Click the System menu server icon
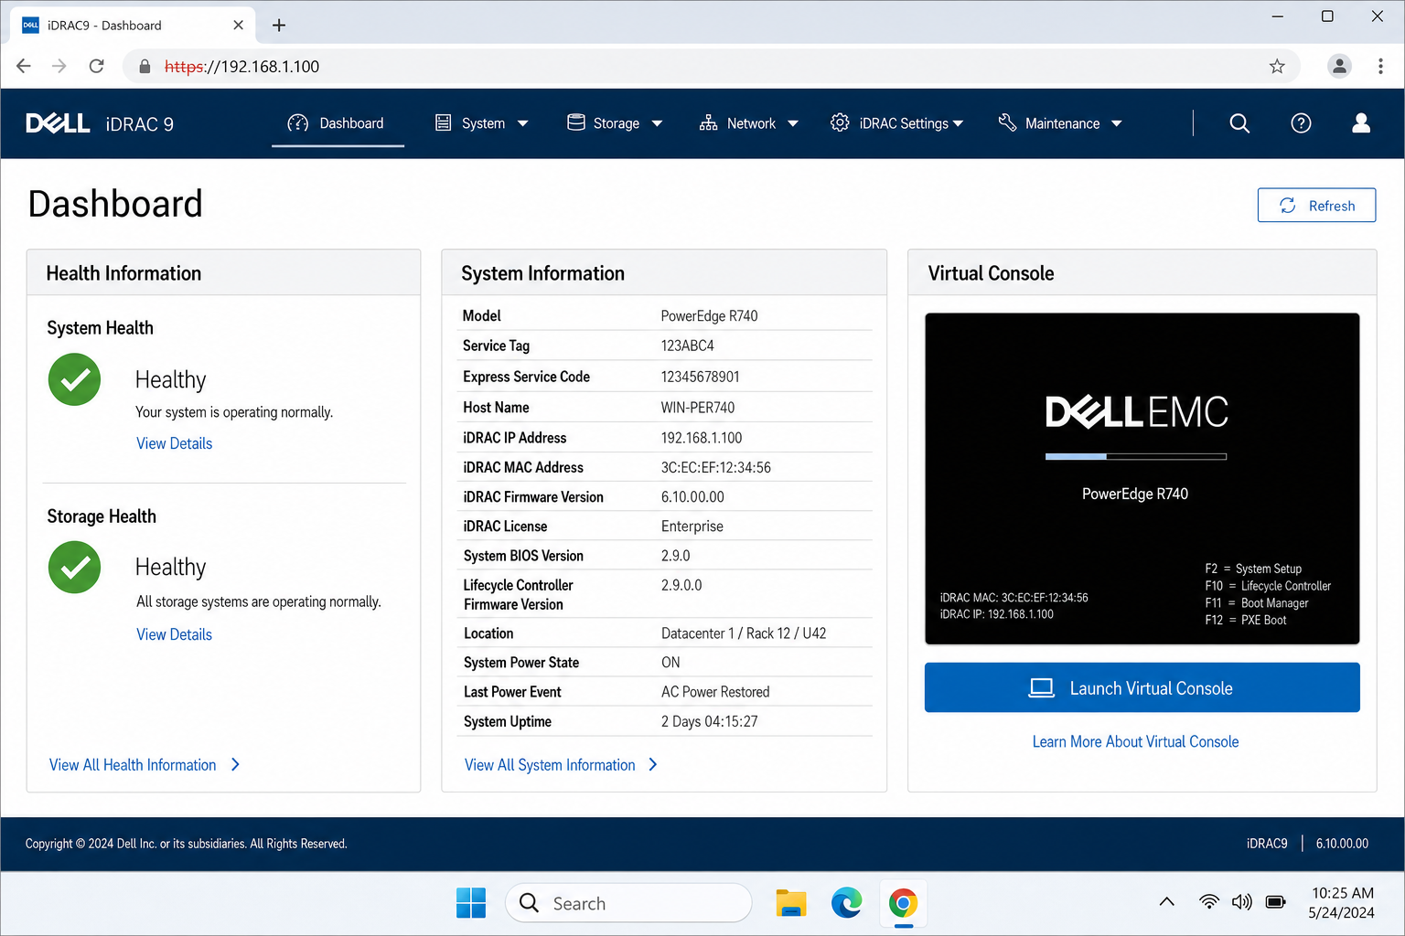 (x=444, y=123)
